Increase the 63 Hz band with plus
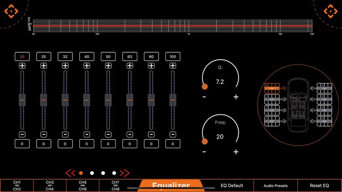 tap(130, 66)
